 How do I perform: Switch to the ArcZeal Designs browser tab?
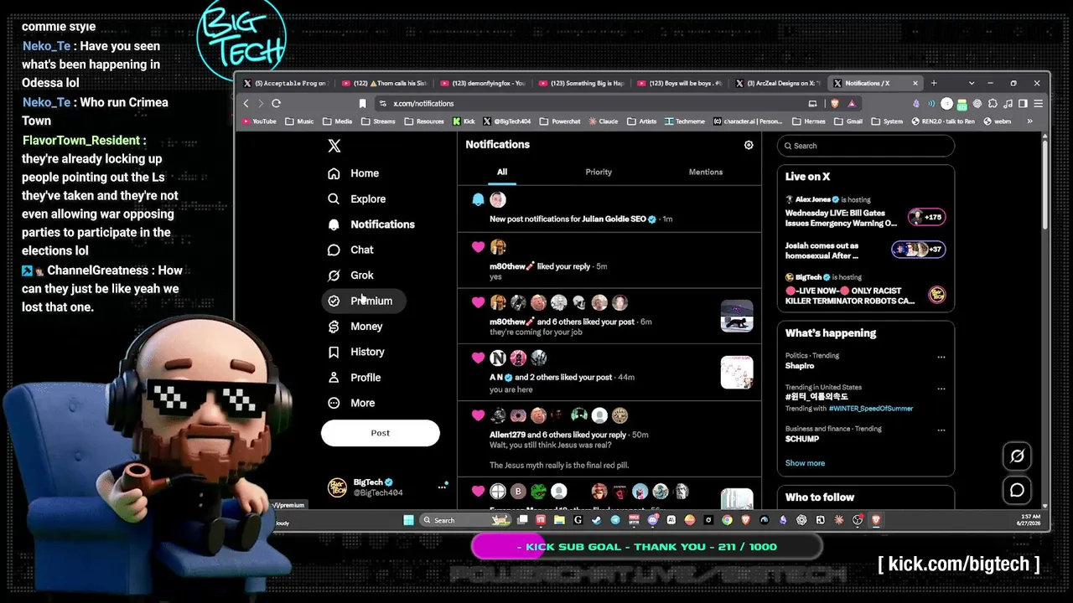(777, 83)
